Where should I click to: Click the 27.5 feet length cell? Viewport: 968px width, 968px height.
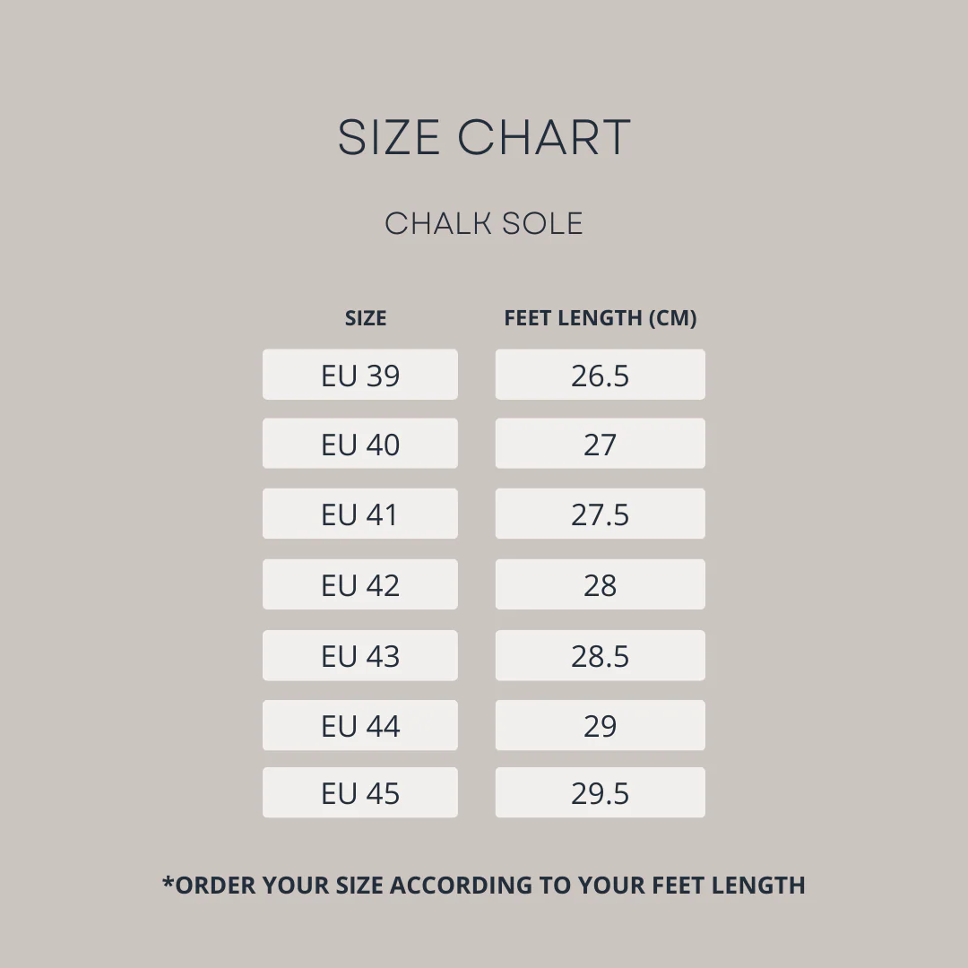(x=600, y=514)
